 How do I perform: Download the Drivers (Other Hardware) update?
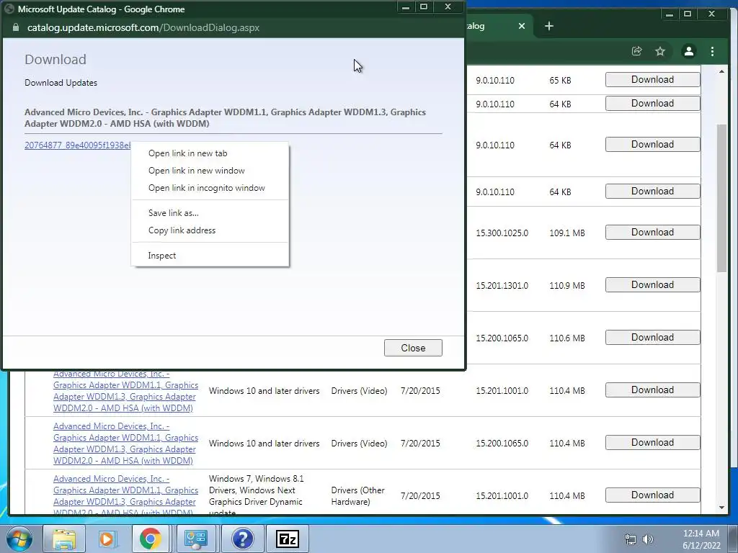coord(652,495)
